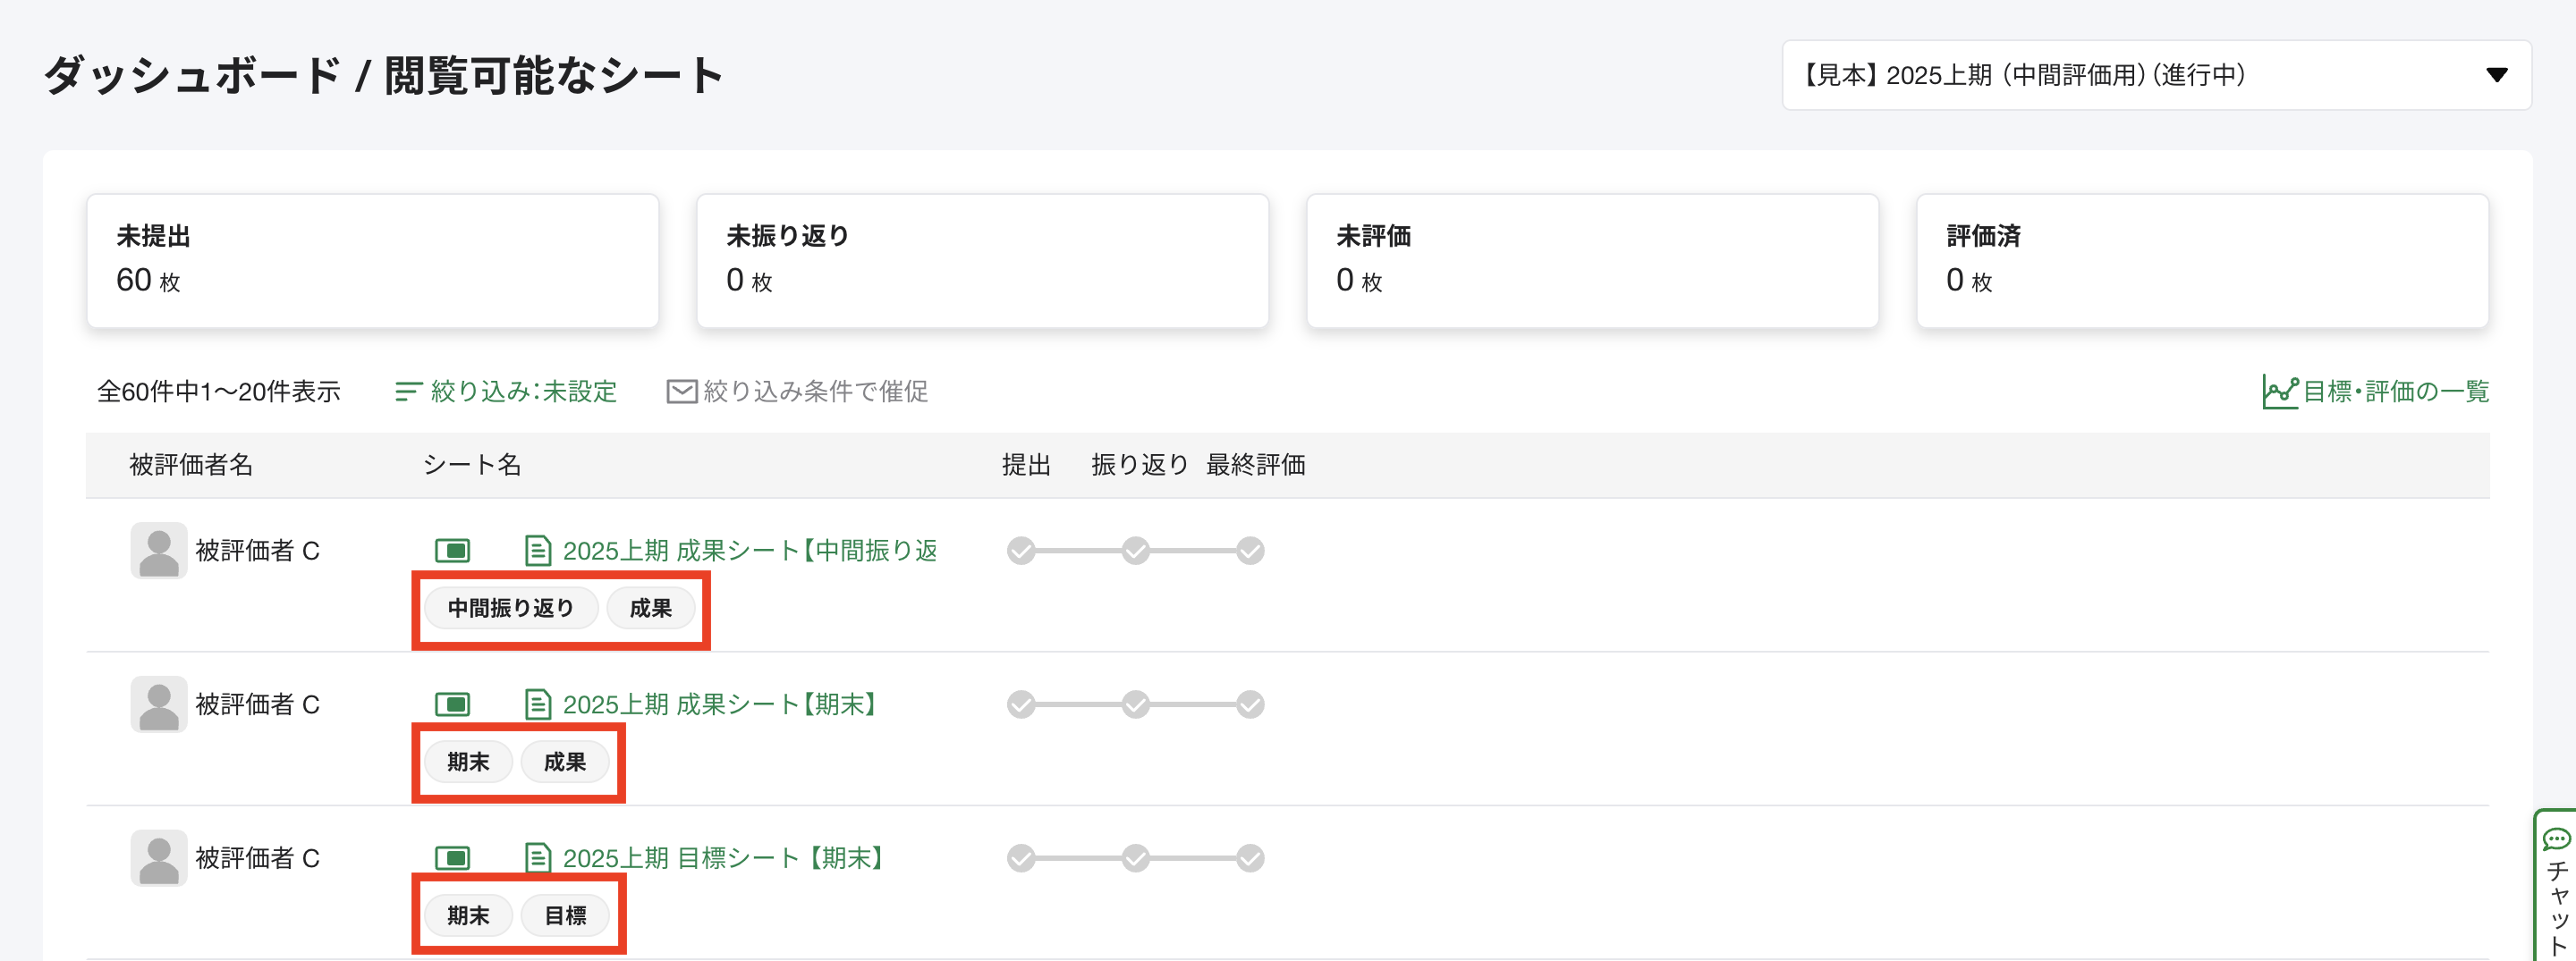Click envelope icon for 絞り込み条件で催促
This screenshot has height=961, width=2576.
click(681, 392)
